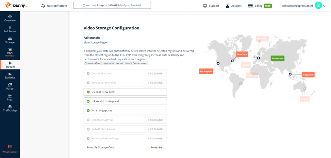Open Pull Zones pin icon
The width and height of the screenshot is (331, 158).
click(10, 28)
